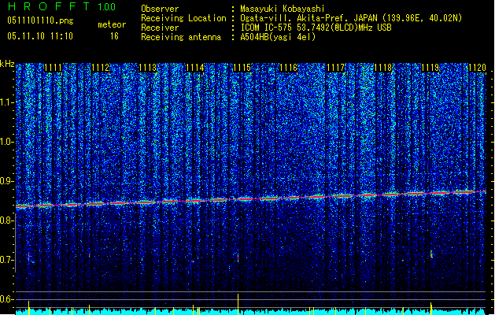The image size is (495, 315).
Task: Click the 1111 time marker
Action: point(53,68)
